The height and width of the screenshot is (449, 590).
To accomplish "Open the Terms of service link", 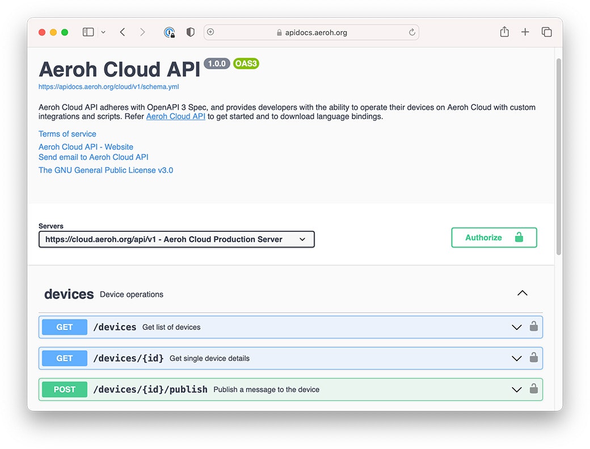I will click(x=68, y=134).
